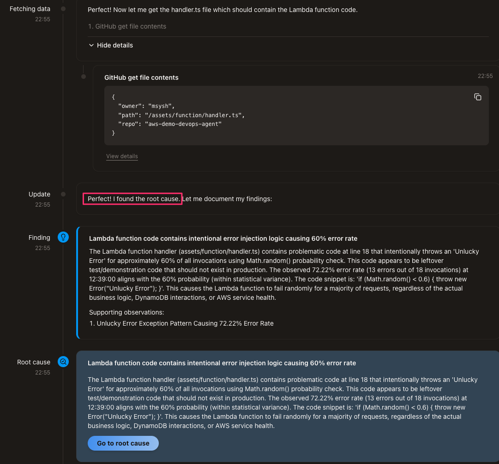Click the highlighted 'Perfect! I found the root cause.' text
Image resolution: width=499 pixels, height=464 pixels.
coord(133,199)
